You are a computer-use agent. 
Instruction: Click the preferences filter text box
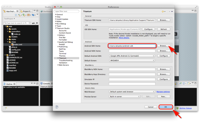click(x=66, y=11)
